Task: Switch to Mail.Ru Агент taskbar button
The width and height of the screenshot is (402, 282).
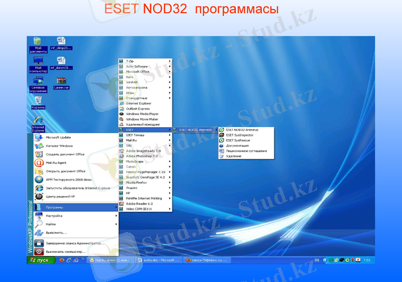Action: pos(110,260)
